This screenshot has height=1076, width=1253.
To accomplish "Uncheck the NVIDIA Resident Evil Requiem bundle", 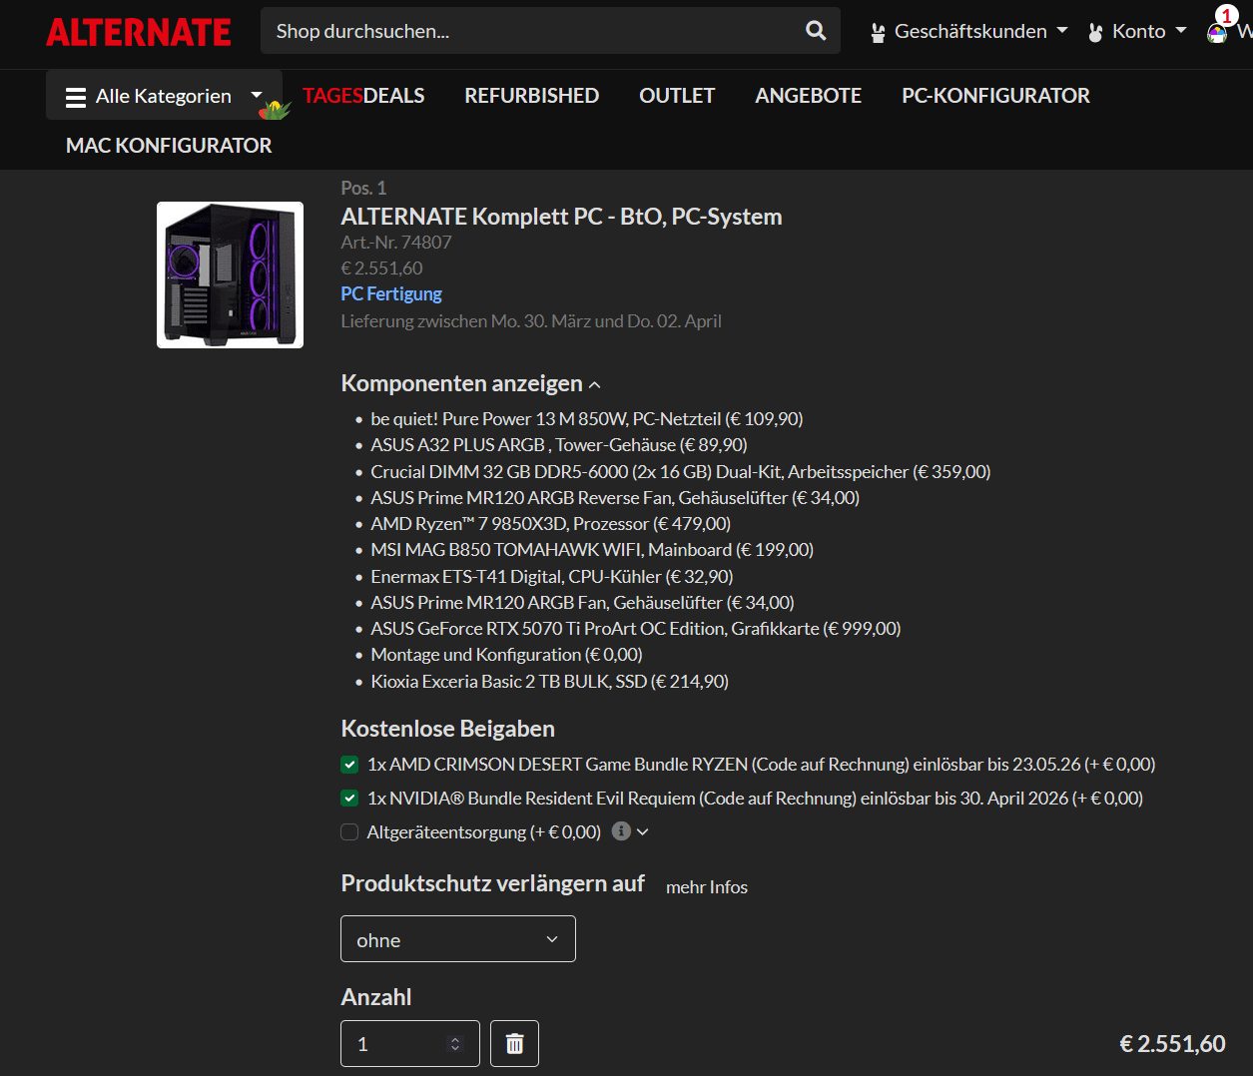I will 349,799.
